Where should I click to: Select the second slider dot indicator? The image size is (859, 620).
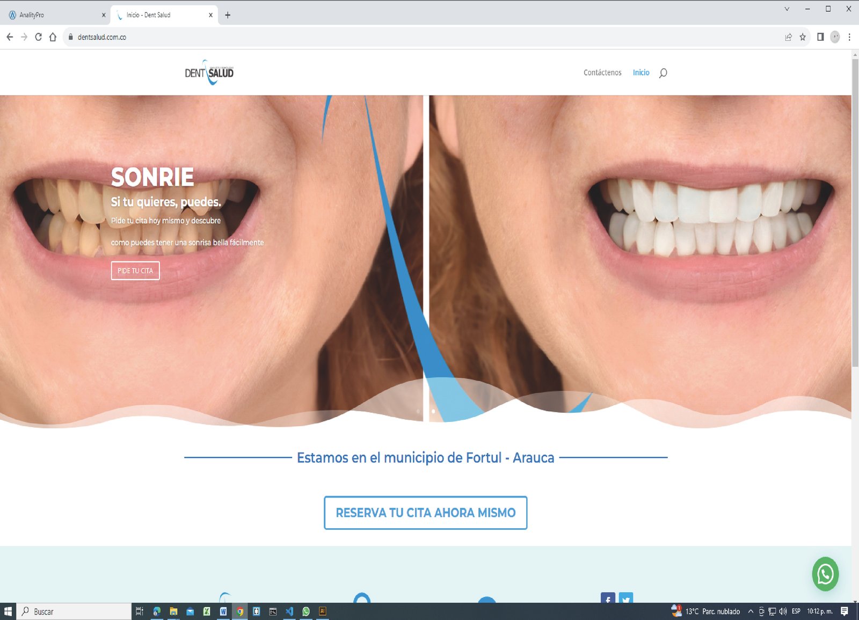coord(433,410)
